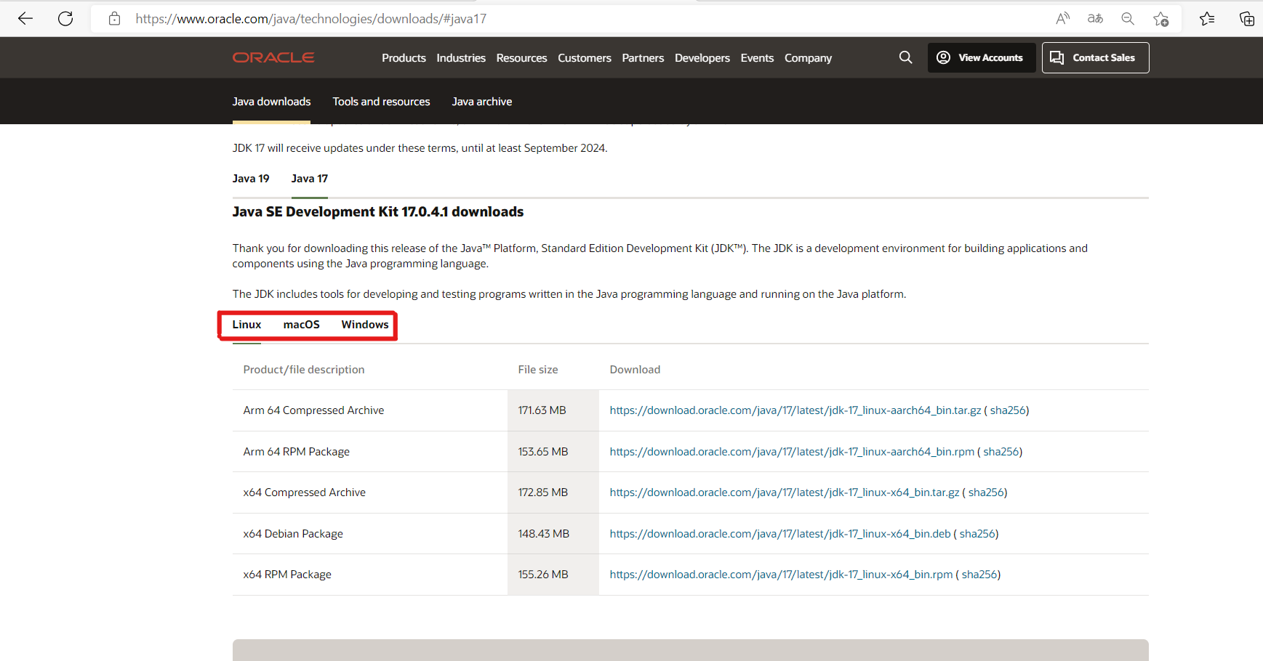
Task: Open the Customers menu
Action: coord(585,58)
